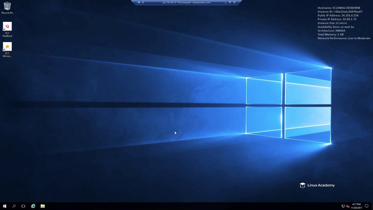Toggle the pin on the remote connection bar
This screenshot has width=373, height=210.
(139, 2)
